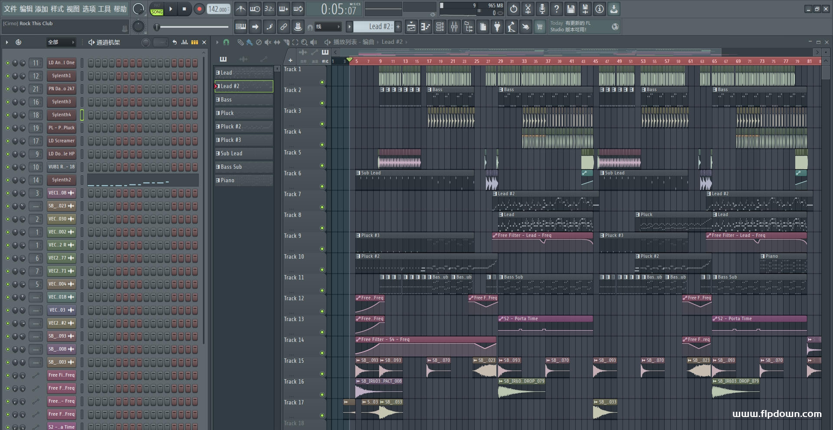Select the paint brush tool in playlist
Screen dimensions: 833x430
click(249, 42)
